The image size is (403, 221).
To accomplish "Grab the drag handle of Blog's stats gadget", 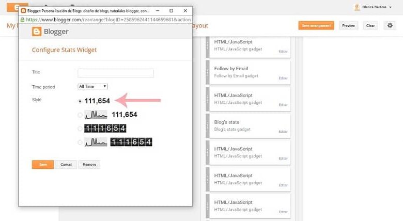I will pyautogui.click(x=207, y=126).
